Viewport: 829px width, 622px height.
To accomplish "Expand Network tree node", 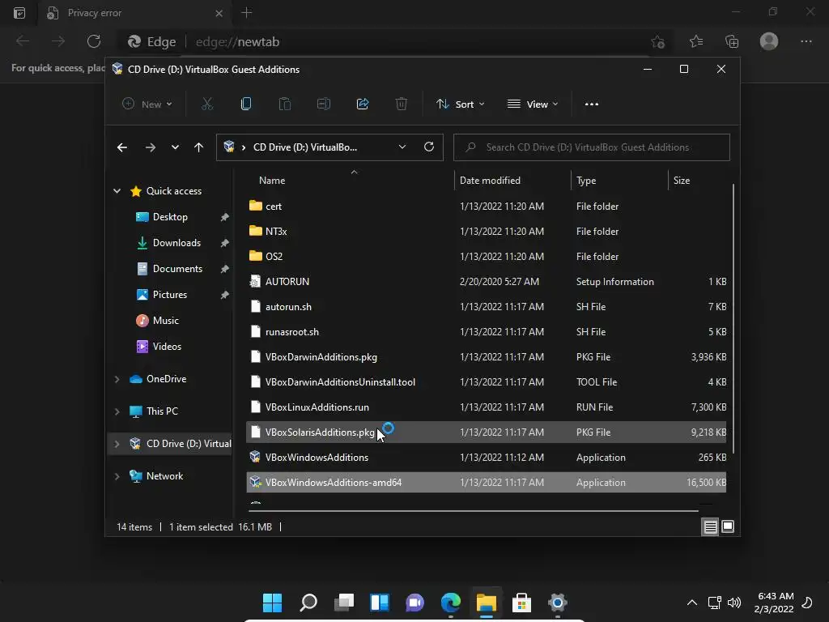I will 117,476.
